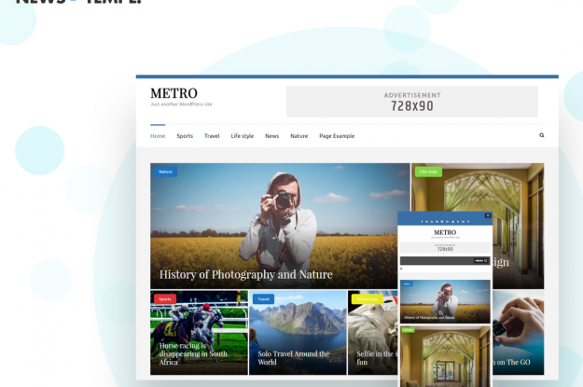Click the smartwatch hand thumbnail
This screenshot has width=583, height=387.
[518, 332]
